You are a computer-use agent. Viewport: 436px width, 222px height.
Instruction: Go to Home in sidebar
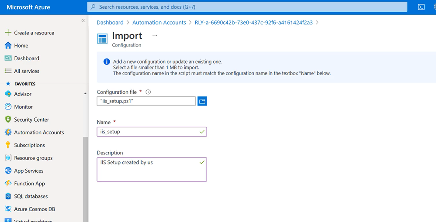[21, 45]
